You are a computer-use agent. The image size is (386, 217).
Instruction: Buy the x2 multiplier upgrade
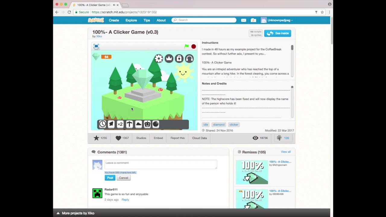tap(120, 124)
